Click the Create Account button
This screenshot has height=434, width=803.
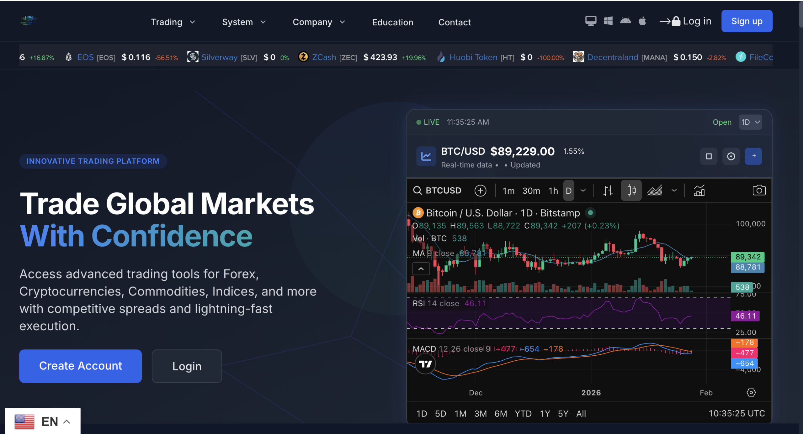coord(80,366)
